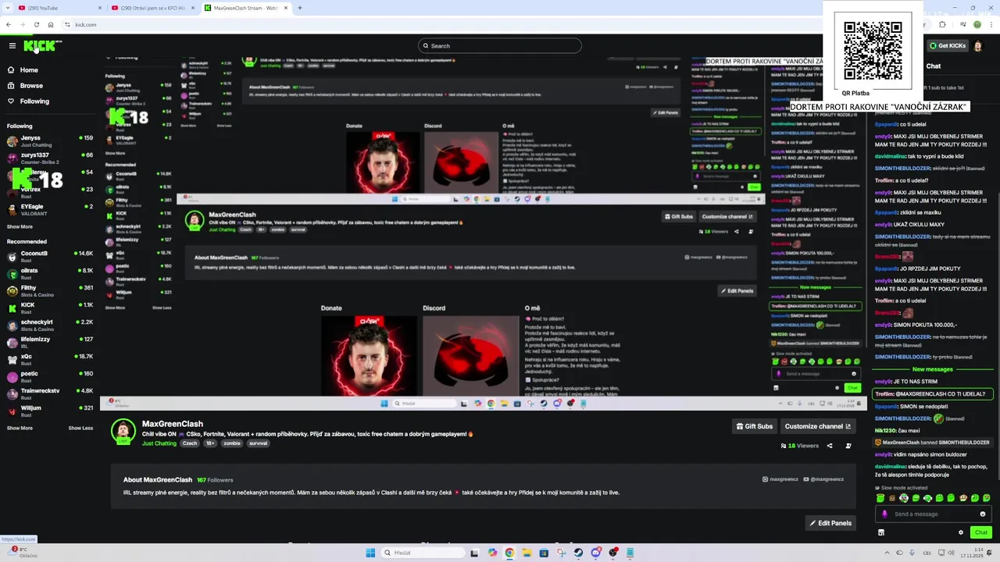Click the 18 Viewers count
Image resolution: width=1000 pixels, height=562 pixels.
click(800, 446)
